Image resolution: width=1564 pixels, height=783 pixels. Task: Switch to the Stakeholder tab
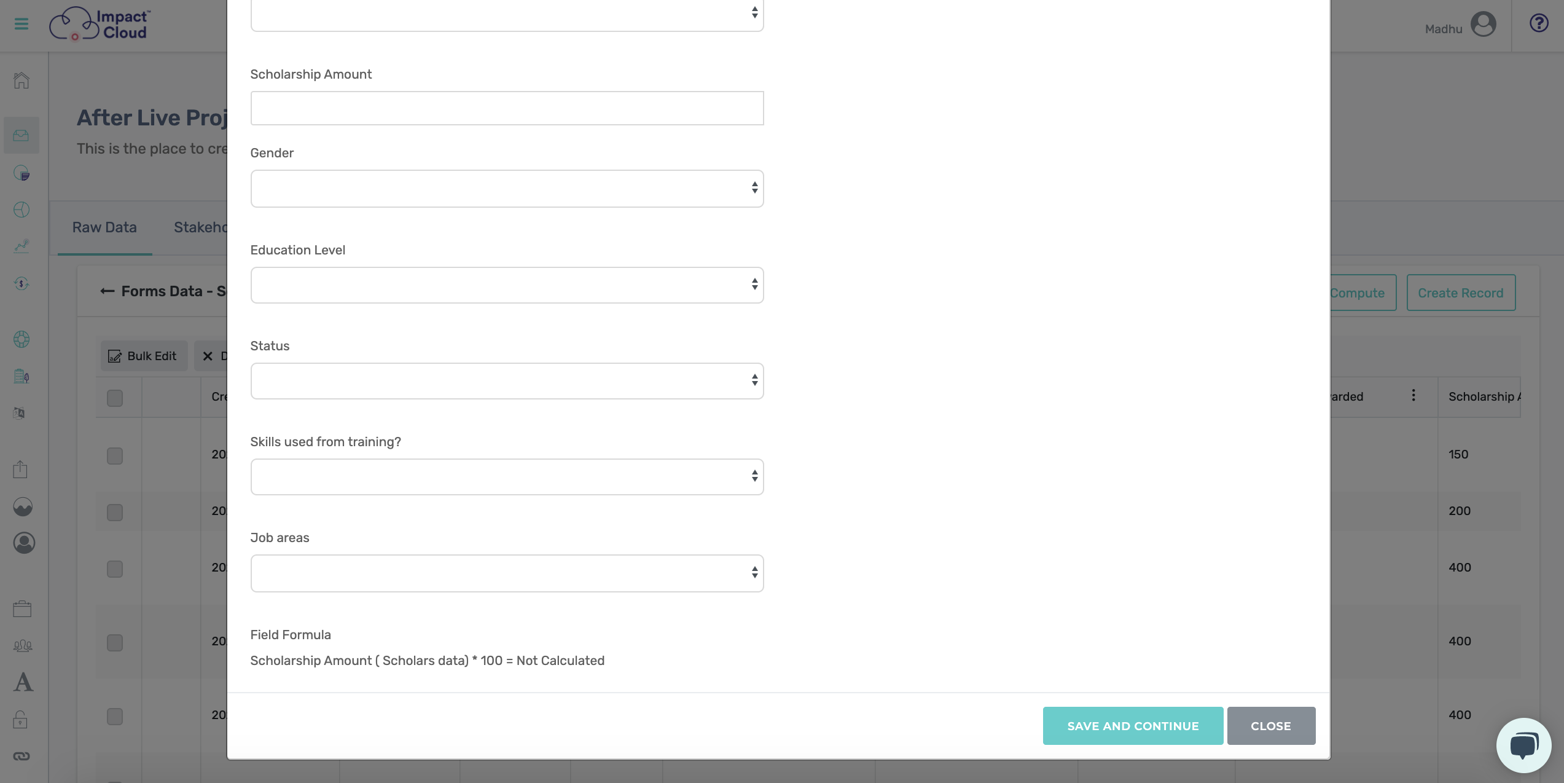pos(201,227)
